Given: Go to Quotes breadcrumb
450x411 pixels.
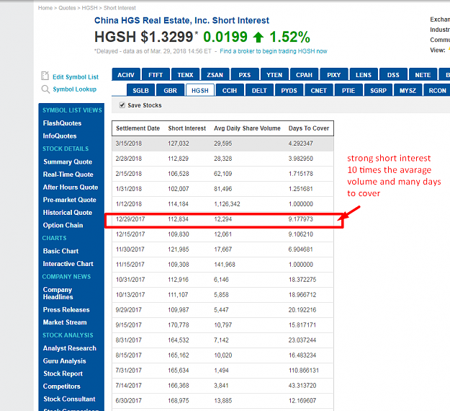Looking at the screenshot, I should pyautogui.click(x=67, y=8).
